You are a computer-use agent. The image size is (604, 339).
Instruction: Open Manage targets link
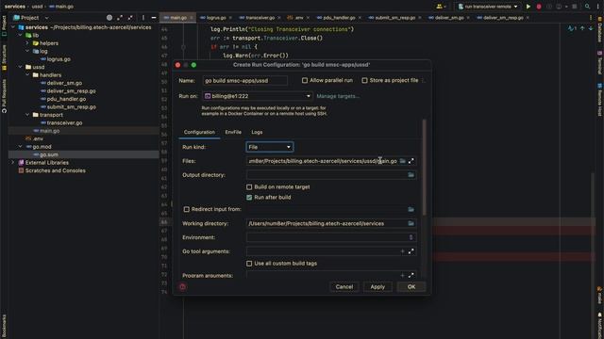coord(338,96)
